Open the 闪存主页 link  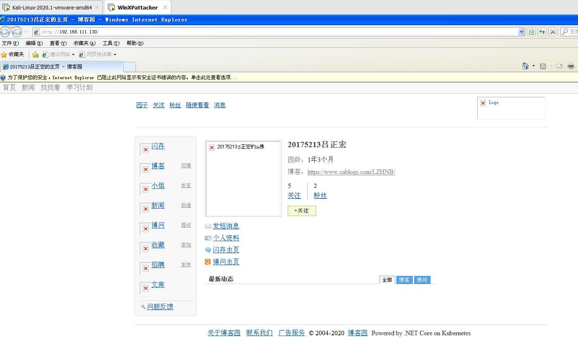pyautogui.click(x=226, y=250)
